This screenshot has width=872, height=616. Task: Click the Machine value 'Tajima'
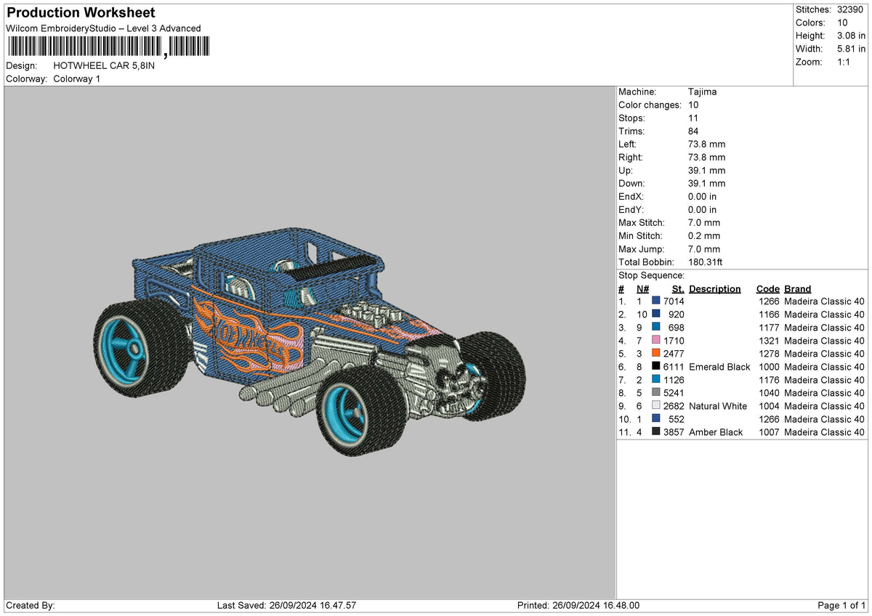click(703, 92)
